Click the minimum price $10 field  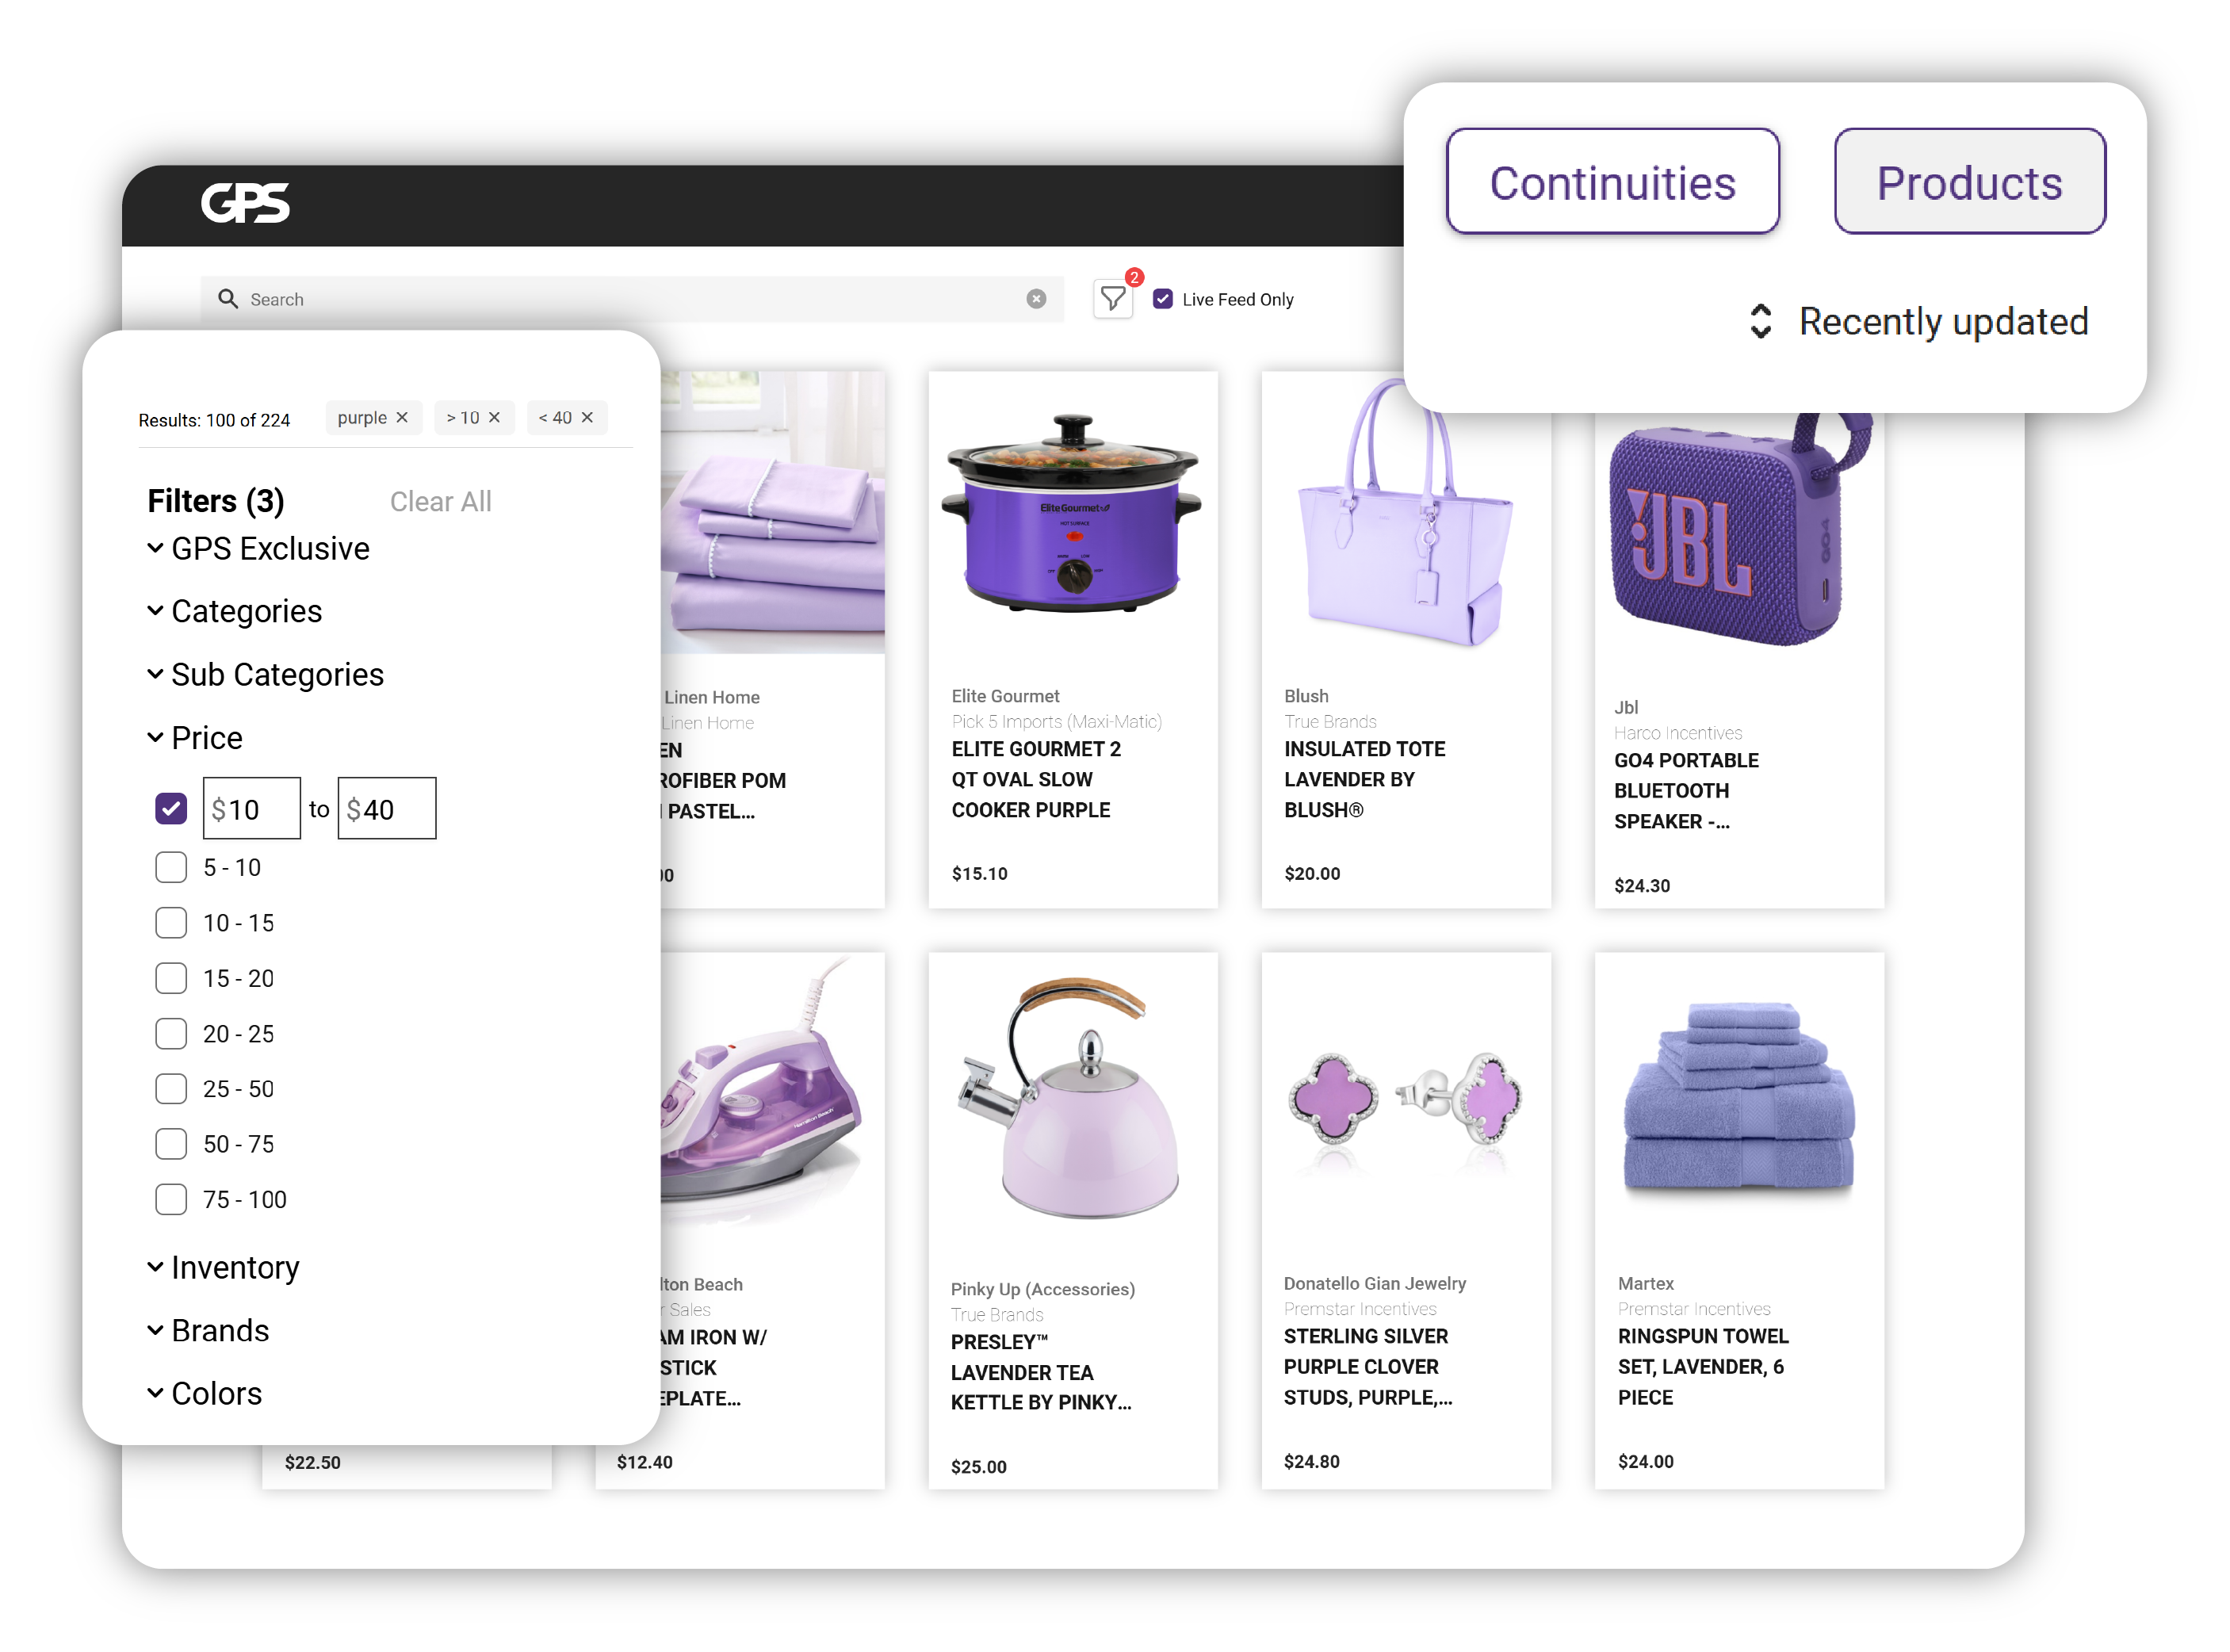(x=251, y=809)
